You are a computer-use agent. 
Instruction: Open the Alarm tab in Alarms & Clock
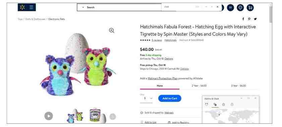(x=207, y=104)
